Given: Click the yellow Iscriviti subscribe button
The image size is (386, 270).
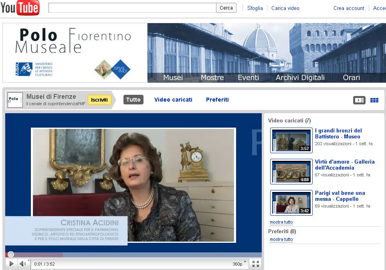Looking at the screenshot, I should (x=99, y=100).
